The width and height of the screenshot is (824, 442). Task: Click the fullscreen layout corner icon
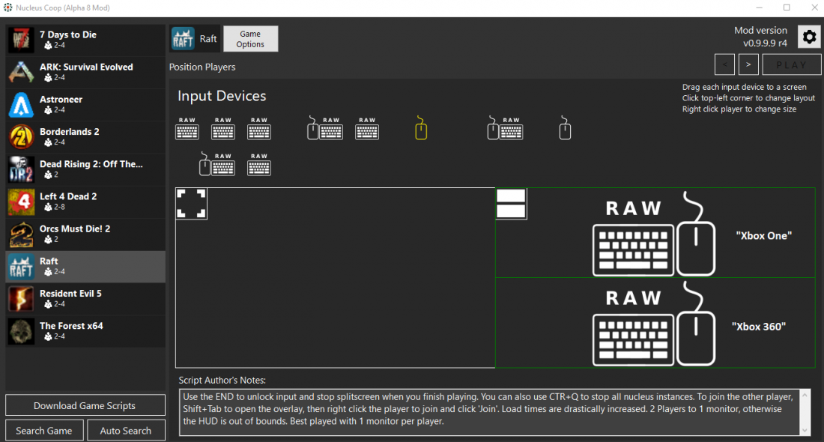191,203
